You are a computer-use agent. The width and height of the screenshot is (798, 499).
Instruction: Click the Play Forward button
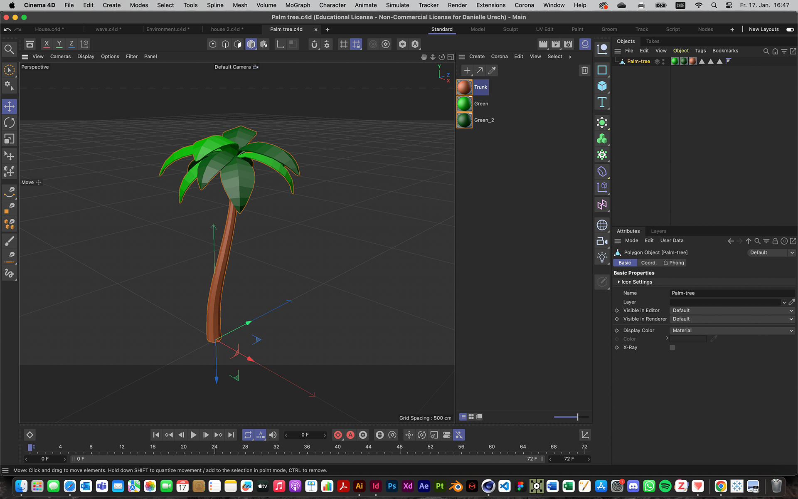tap(193, 435)
